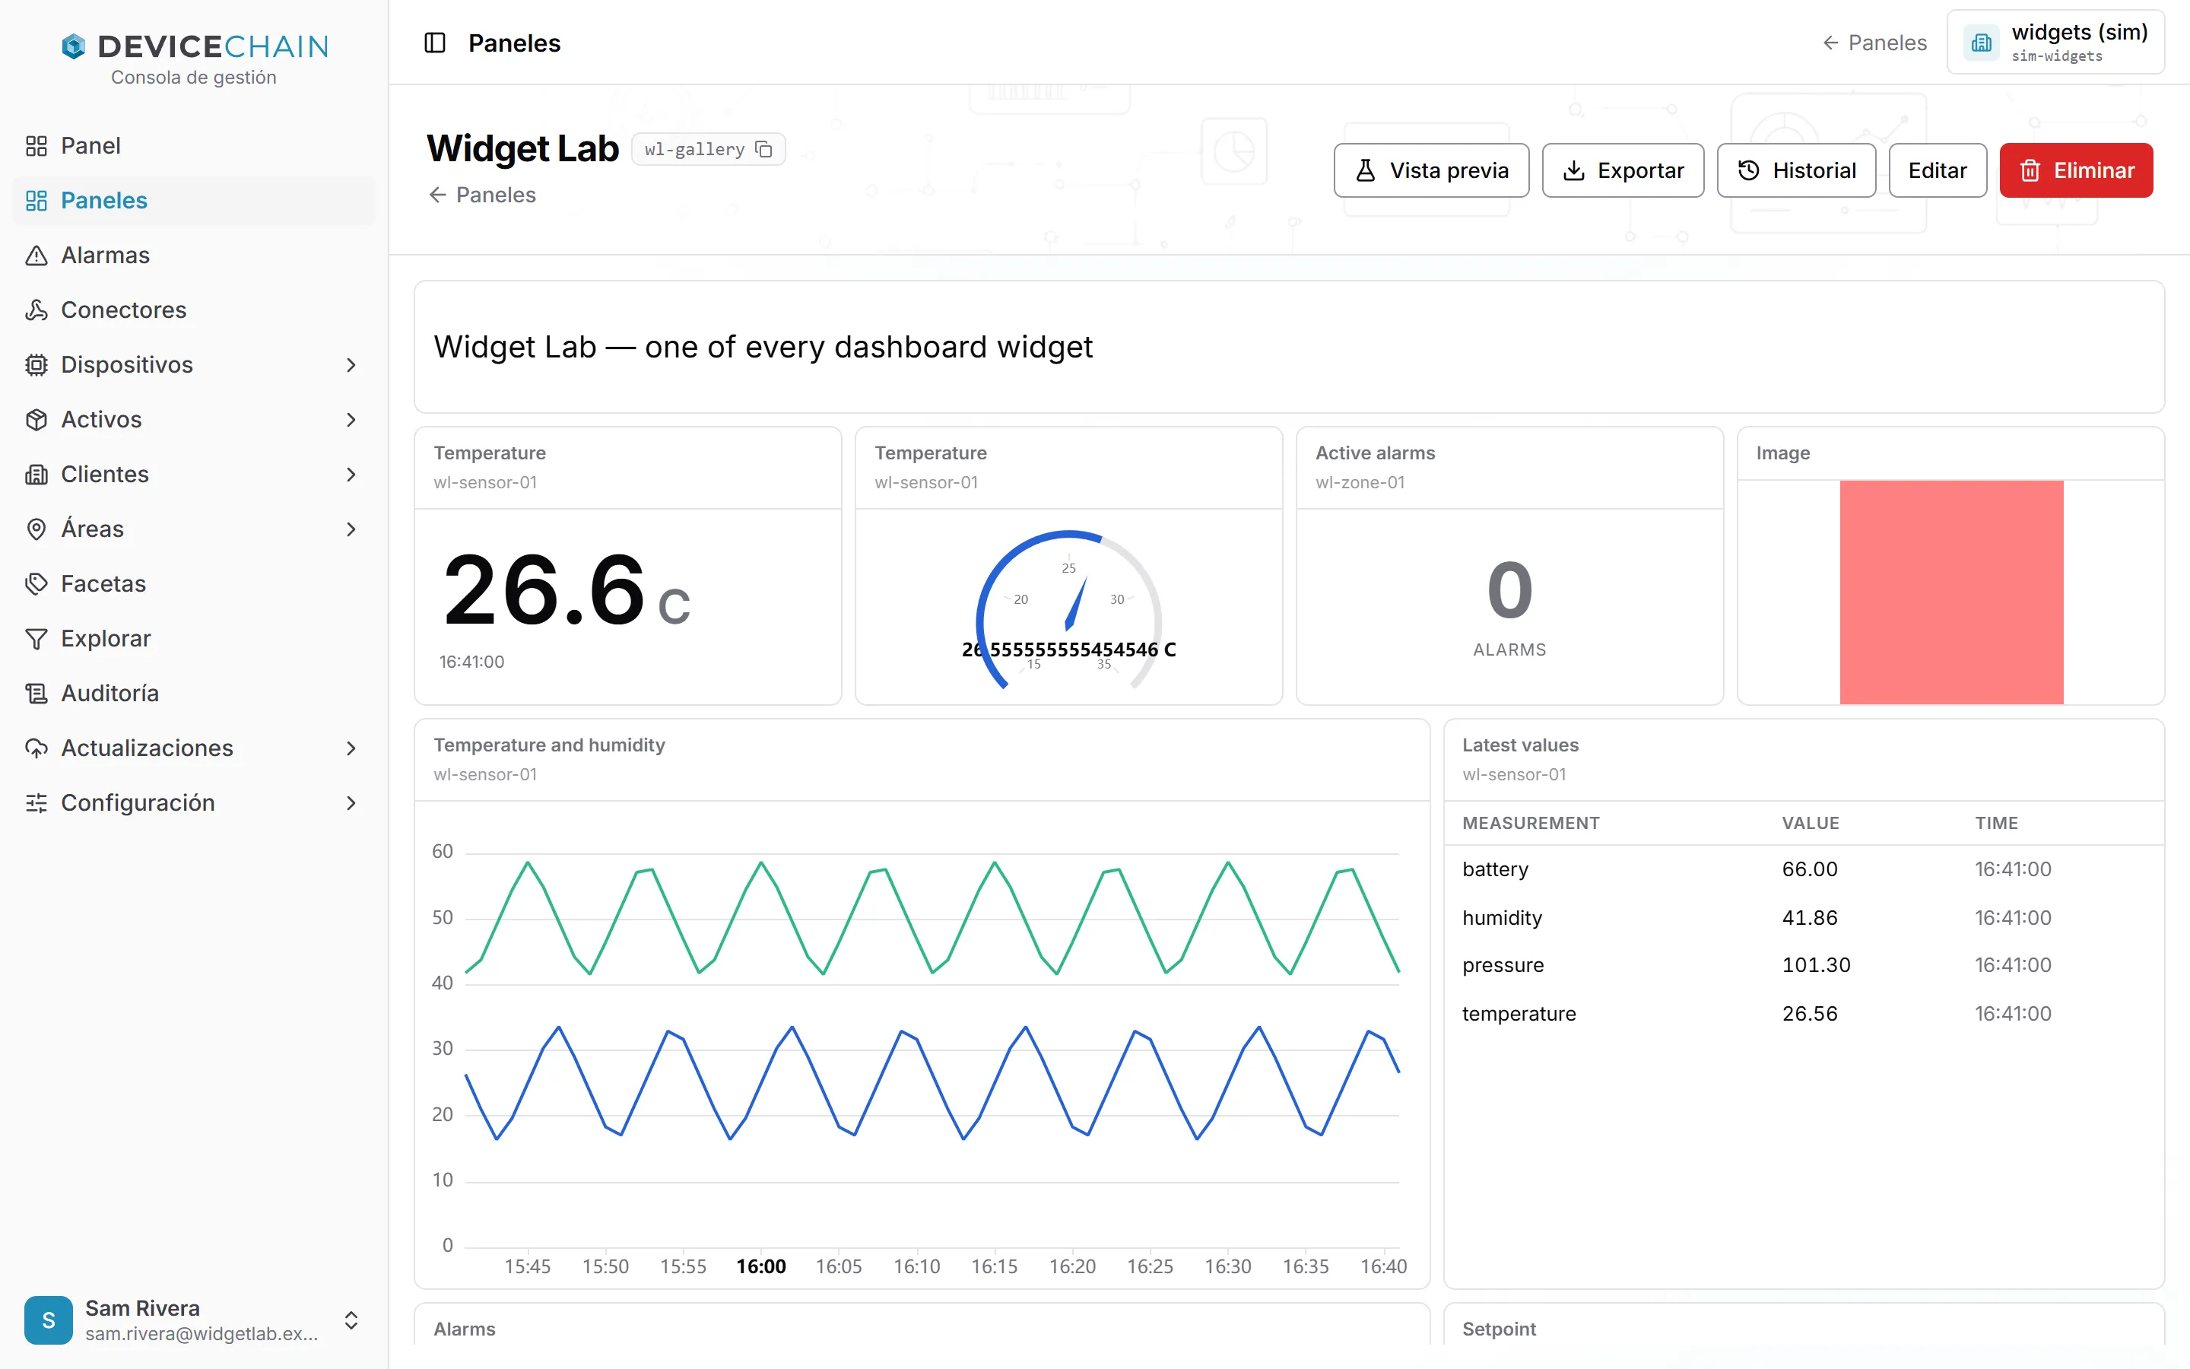Open Explorar filter item

194,638
